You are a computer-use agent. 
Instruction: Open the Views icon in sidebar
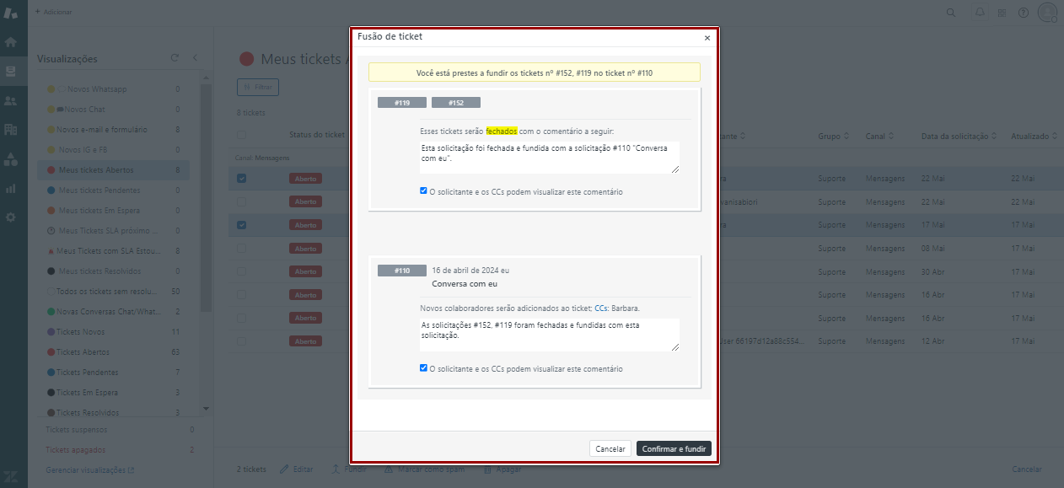coord(11,71)
